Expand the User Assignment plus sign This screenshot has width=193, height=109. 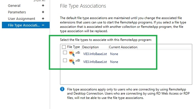click(x=43, y=19)
